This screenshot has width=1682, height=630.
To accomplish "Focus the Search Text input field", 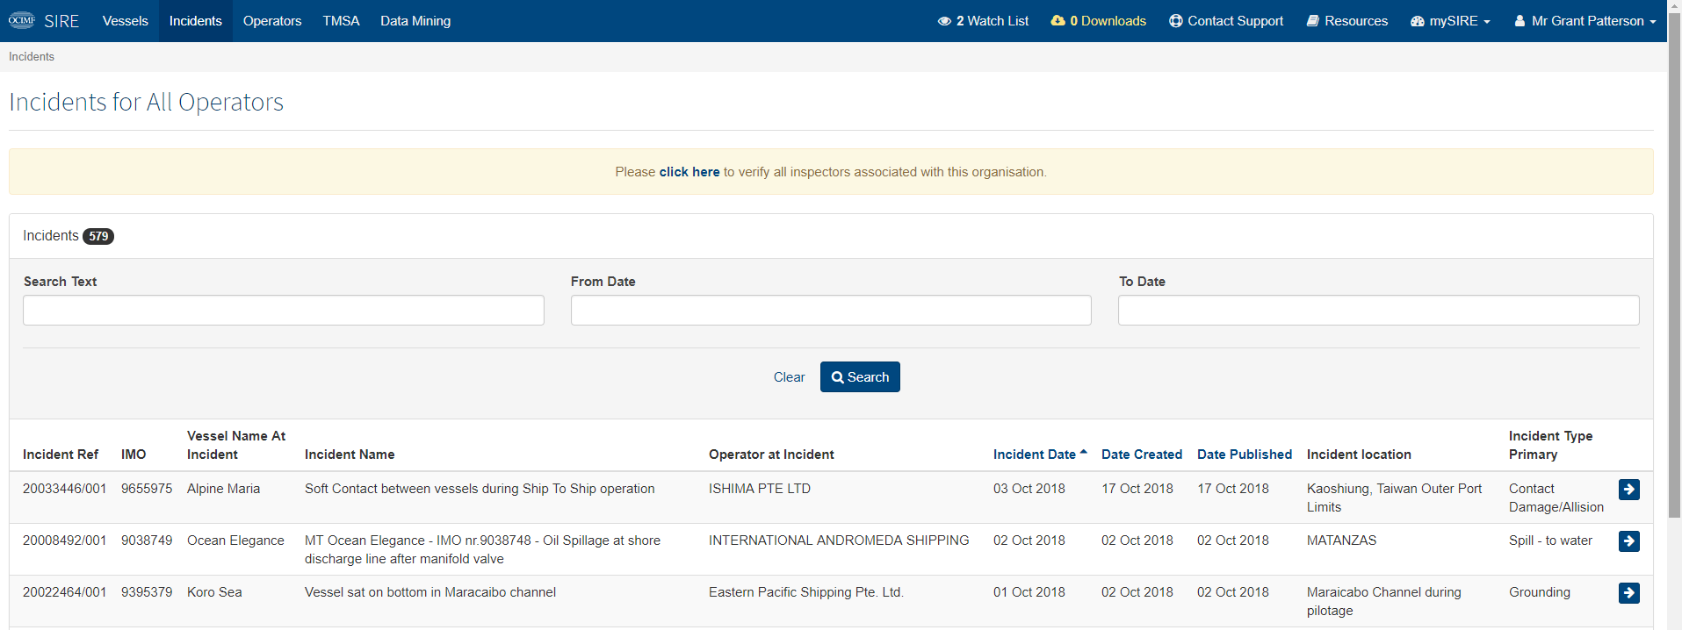I will pyautogui.click(x=284, y=311).
